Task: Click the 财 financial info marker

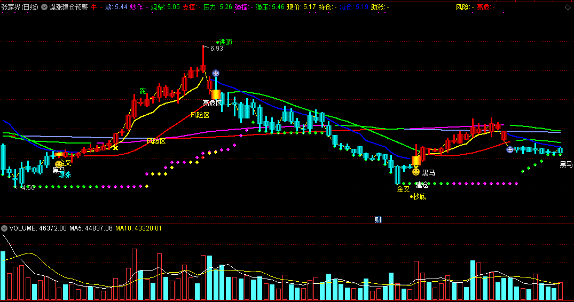Action: (x=378, y=220)
